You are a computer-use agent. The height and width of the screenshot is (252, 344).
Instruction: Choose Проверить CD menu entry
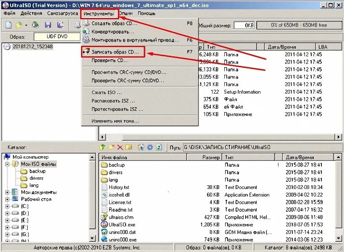(x=140, y=60)
